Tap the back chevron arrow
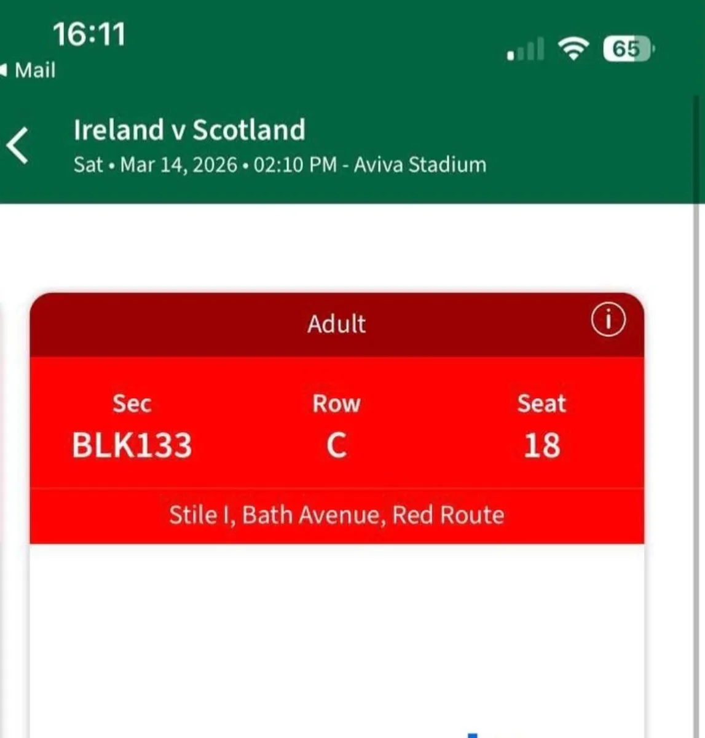705x738 pixels. pyautogui.click(x=17, y=145)
